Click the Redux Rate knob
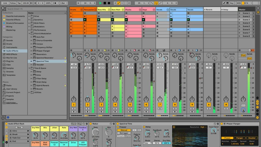The width and height of the screenshot is (261, 147). [96, 132]
